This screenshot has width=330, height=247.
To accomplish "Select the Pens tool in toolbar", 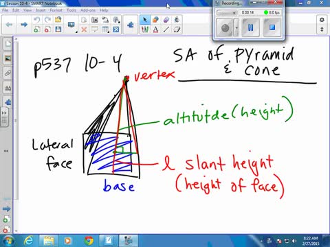I will pos(145,30).
